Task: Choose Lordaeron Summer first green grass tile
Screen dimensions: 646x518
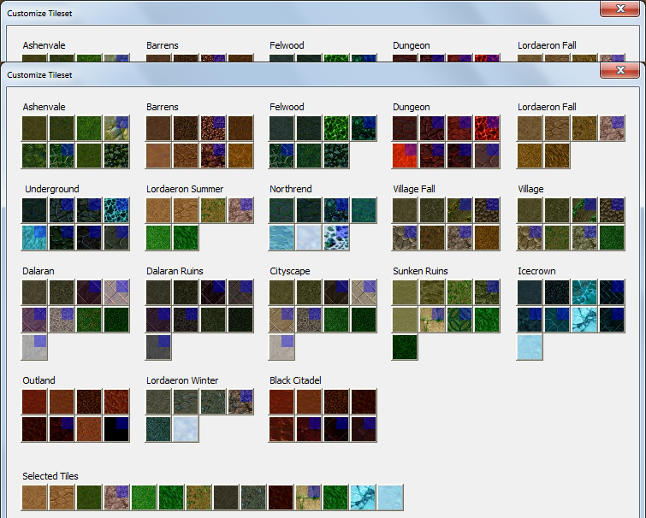Action: coord(158,238)
